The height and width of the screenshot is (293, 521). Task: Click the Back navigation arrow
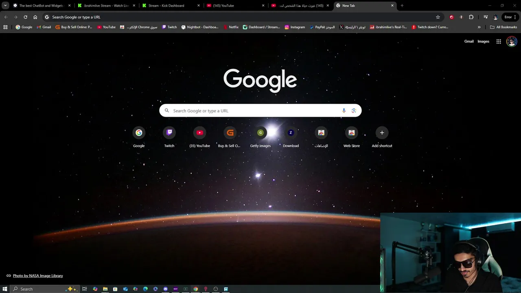(x=6, y=17)
